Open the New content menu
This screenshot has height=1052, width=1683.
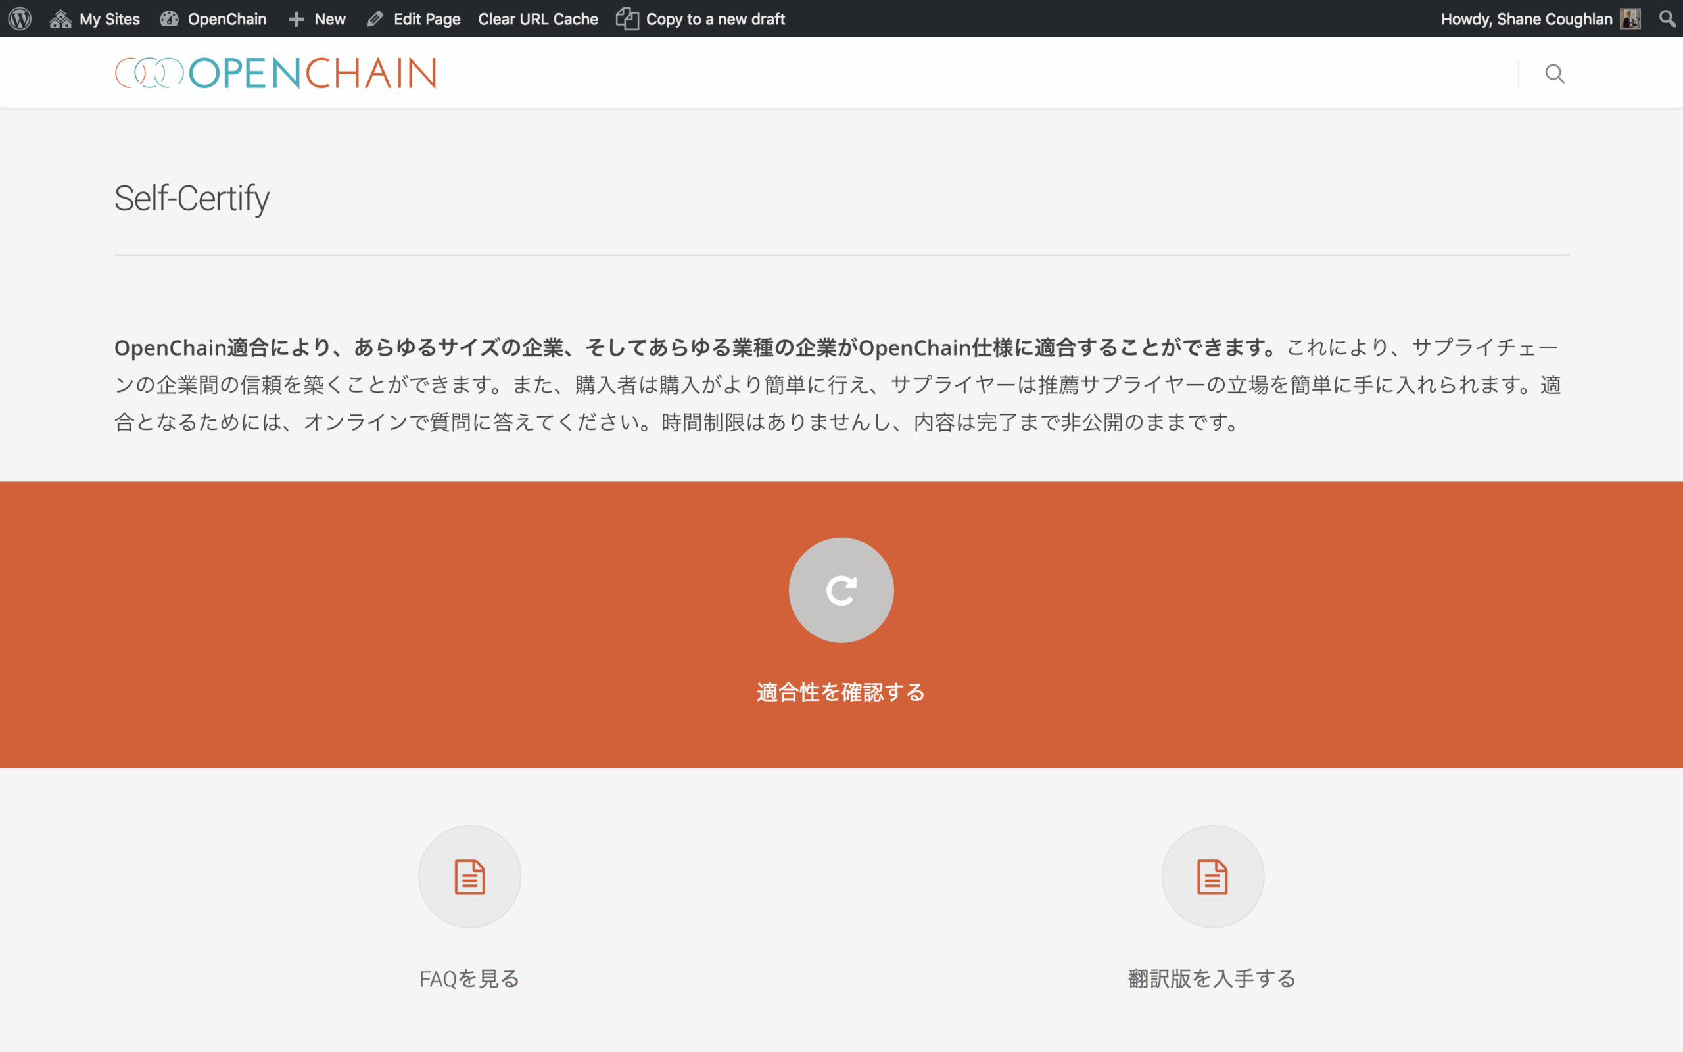(317, 19)
